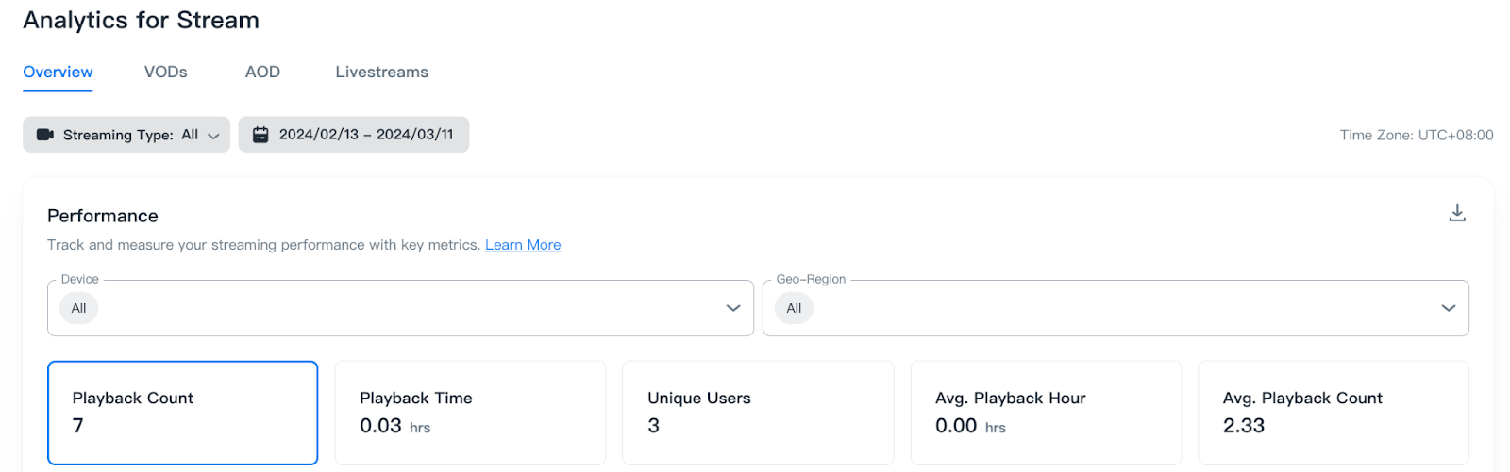Select the Playback Count metric card
The image size is (1510, 472).
[182, 413]
